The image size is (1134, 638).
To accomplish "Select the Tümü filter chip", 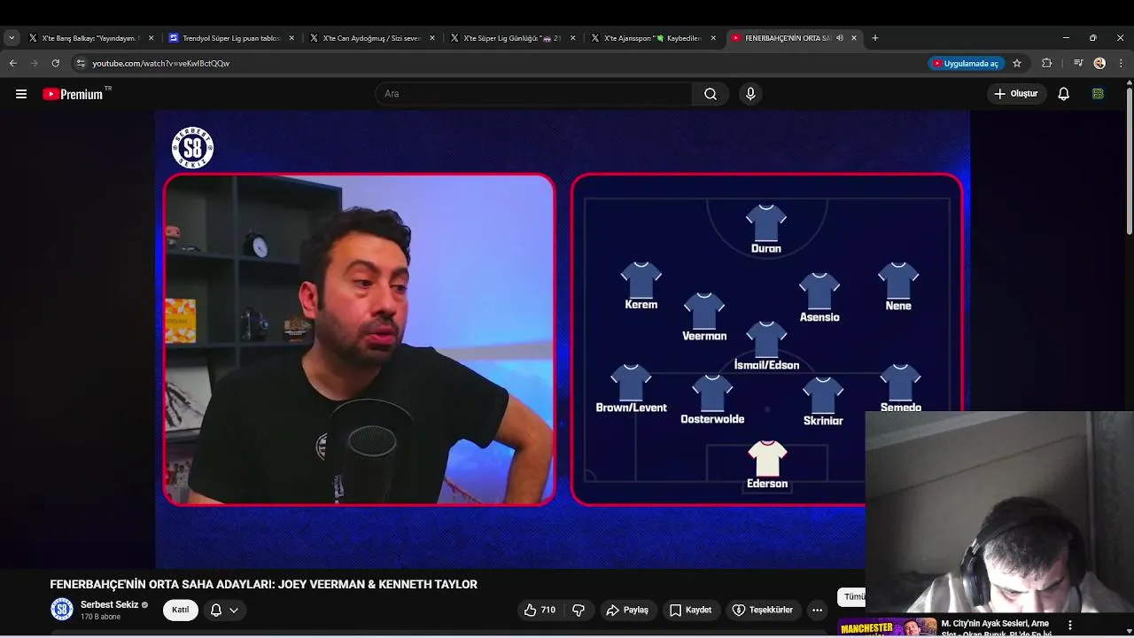I will [x=851, y=596].
